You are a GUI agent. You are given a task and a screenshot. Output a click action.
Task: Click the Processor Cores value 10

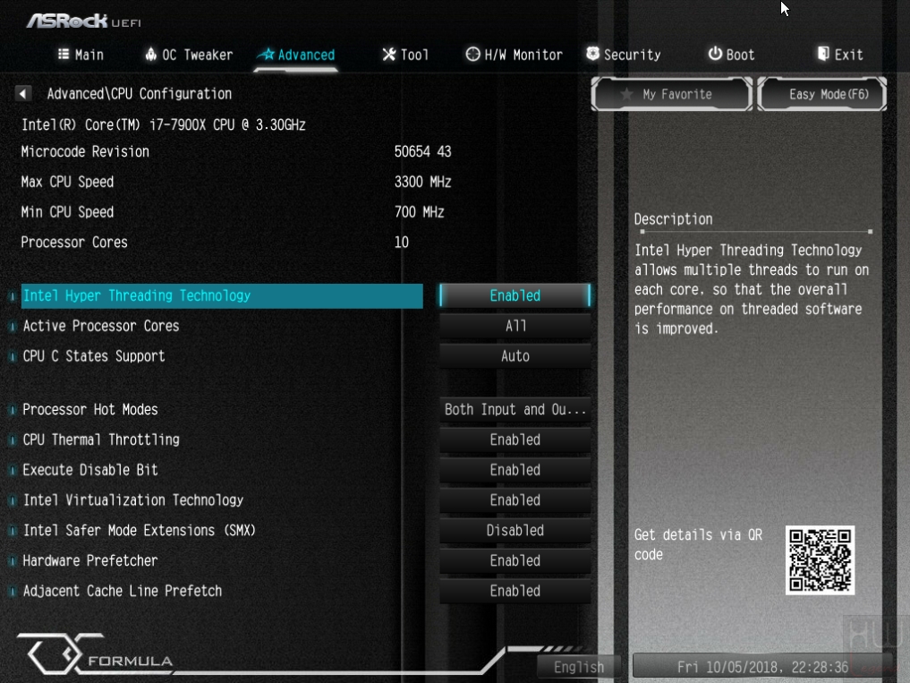(401, 243)
